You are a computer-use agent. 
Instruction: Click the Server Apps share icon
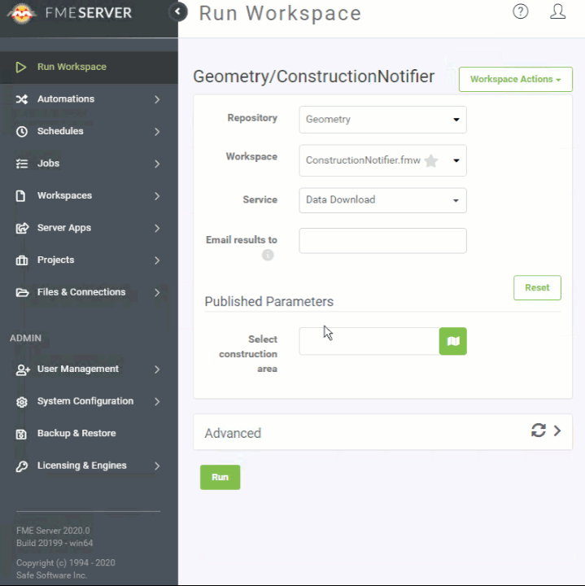pos(22,228)
